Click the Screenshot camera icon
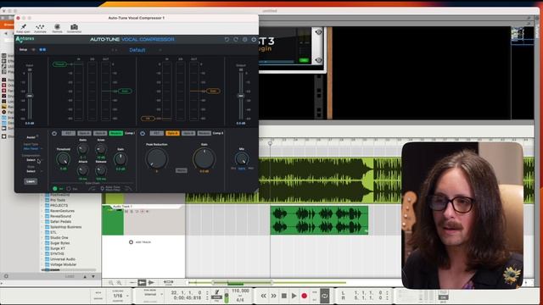Viewport: 543px width, 305px height. [74, 26]
